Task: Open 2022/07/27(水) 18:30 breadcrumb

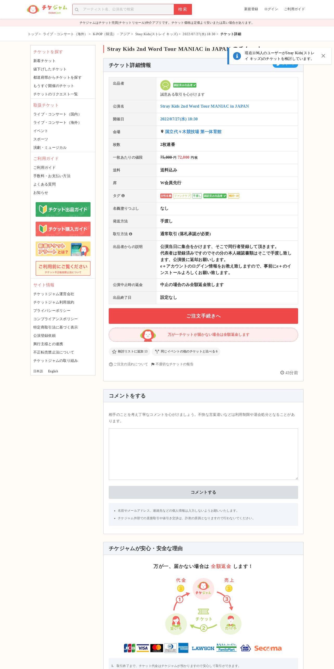Action: (x=199, y=34)
